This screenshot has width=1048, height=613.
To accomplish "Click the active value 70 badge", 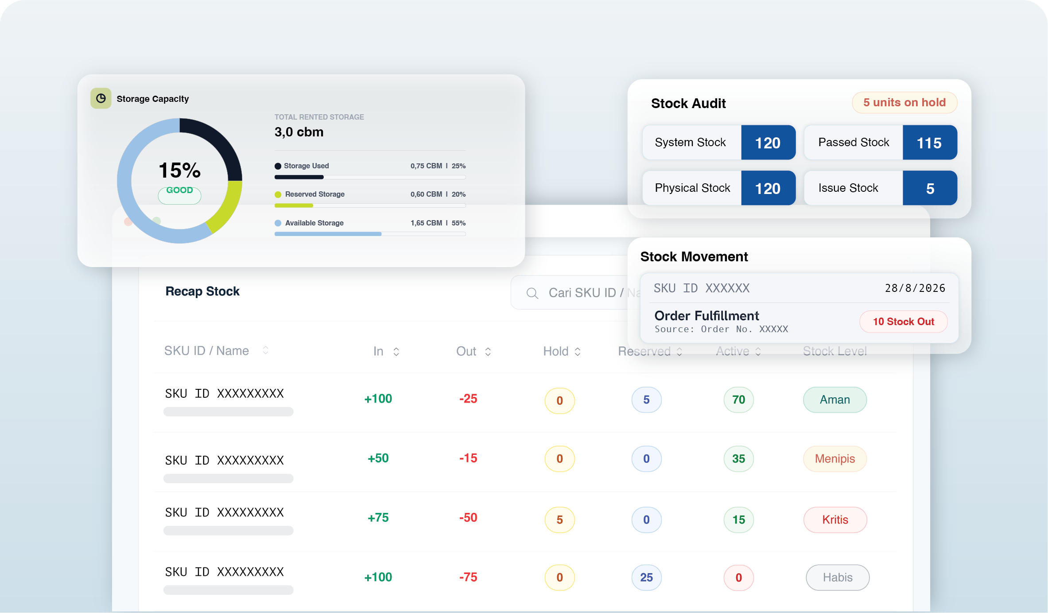I will tap(738, 400).
